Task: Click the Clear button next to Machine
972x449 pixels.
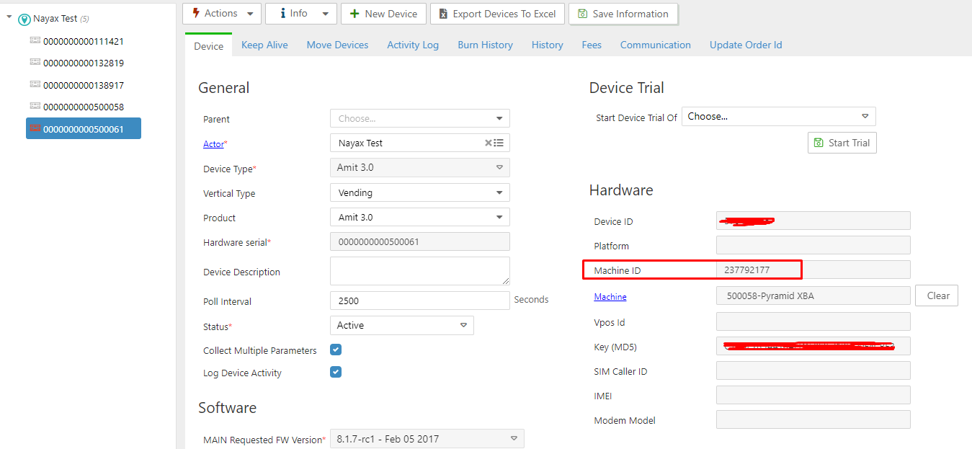Action: click(x=937, y=295)
